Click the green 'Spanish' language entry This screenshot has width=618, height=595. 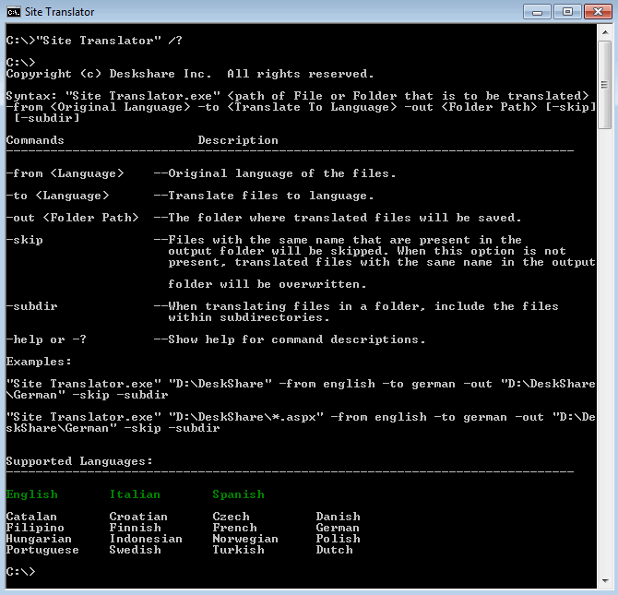239,494
